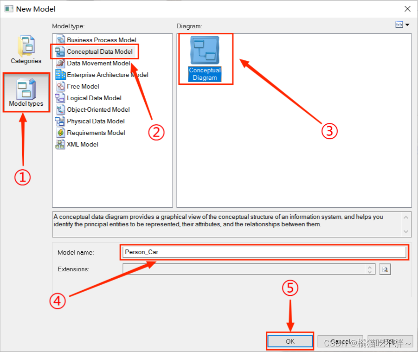
Task: Confirm with the OK button
Action: pos(290,341)
